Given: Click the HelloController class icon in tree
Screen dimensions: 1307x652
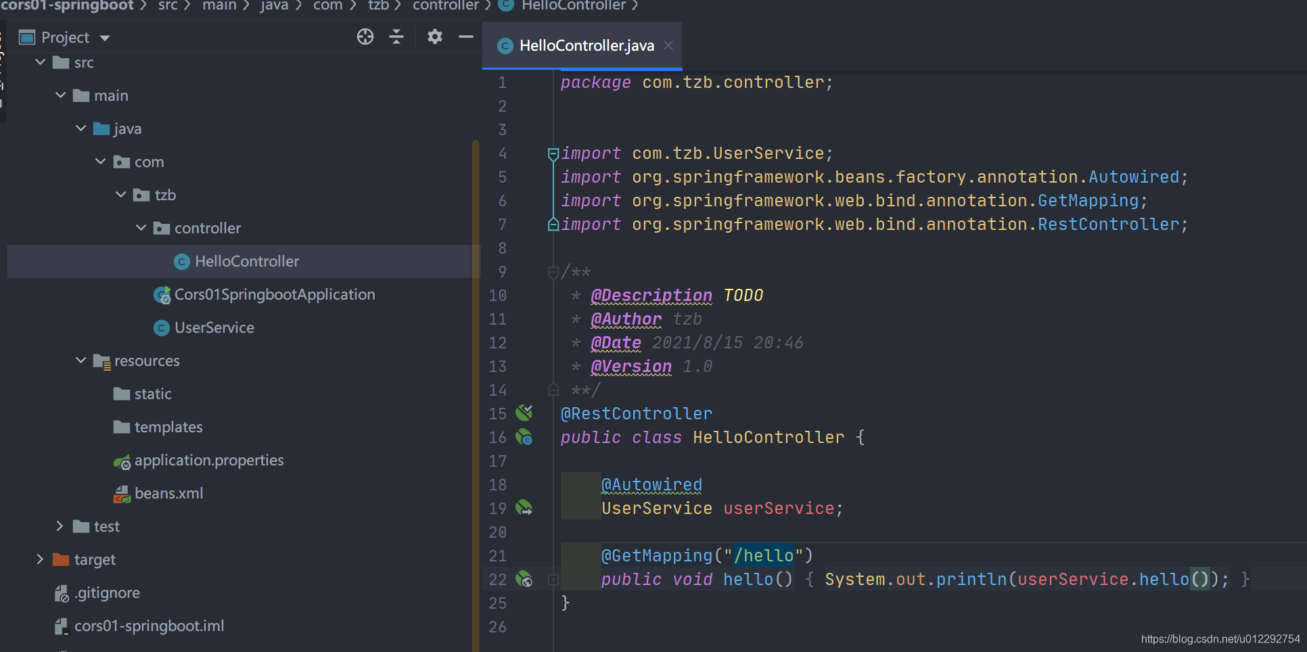Looking at the screenshot, I should pyautogui.click(x=181, y=262).
